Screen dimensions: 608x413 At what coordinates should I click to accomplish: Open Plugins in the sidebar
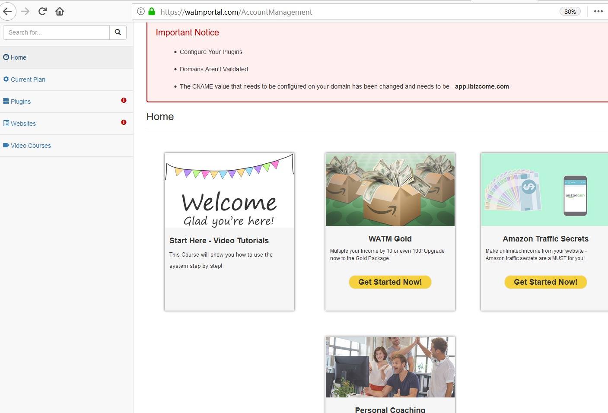point(67,102)
